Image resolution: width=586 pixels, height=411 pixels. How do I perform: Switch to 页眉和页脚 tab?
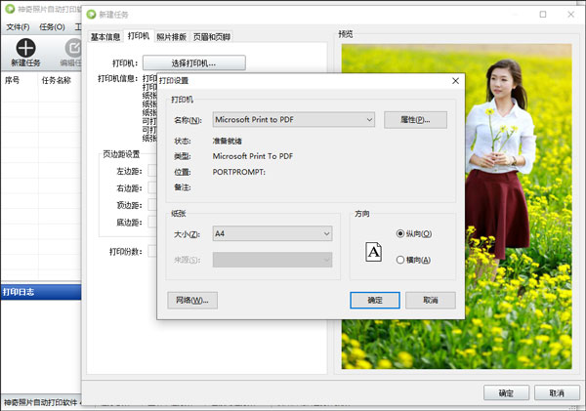(x=212, y=37)
